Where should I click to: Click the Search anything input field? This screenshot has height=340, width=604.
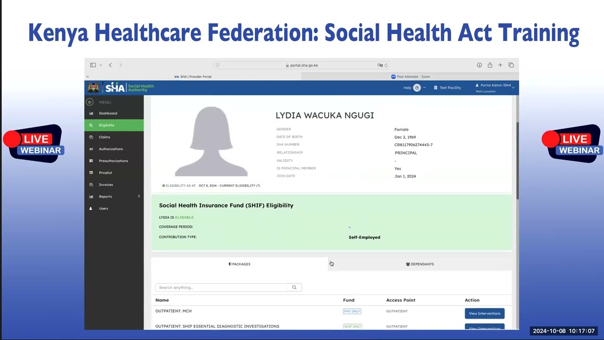coord(222,288)
